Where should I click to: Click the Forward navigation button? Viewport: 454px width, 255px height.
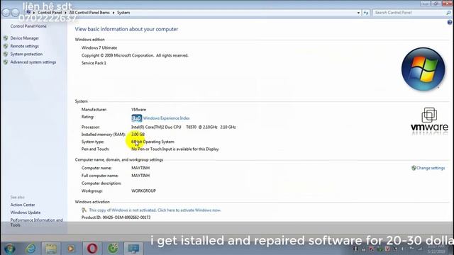pyautogui.click(x=16, y=13)
